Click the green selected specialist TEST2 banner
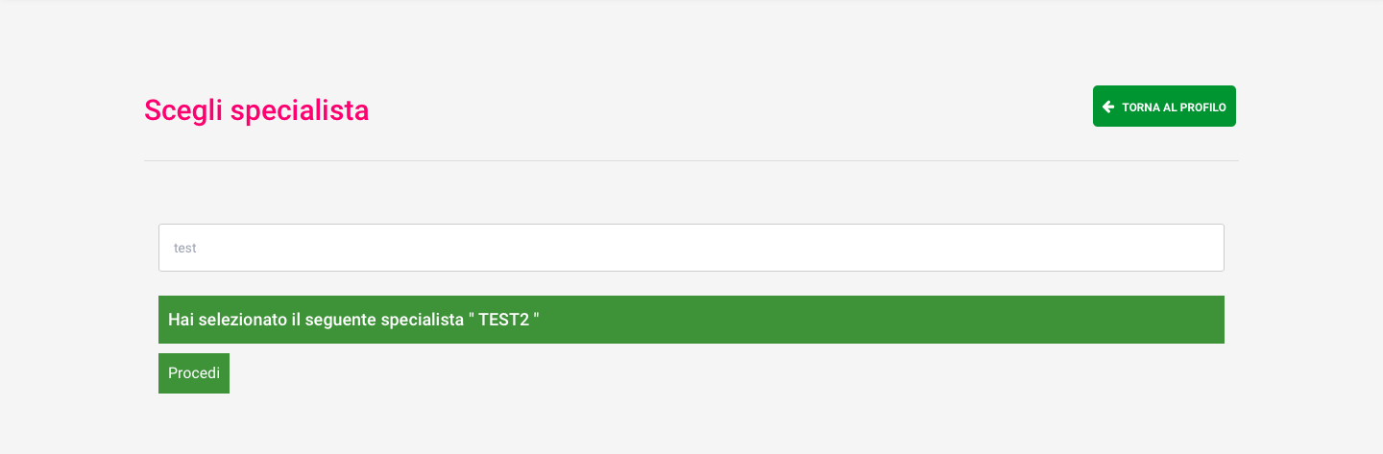This screenshot has width=1383, height=454. tap(691, 320)
